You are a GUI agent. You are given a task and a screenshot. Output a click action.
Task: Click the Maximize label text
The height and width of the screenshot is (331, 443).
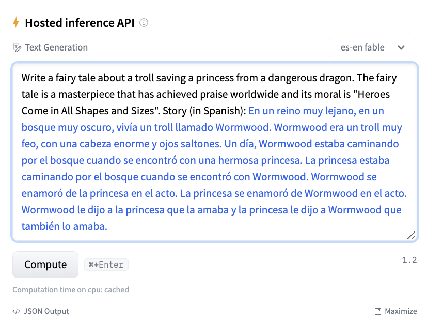(x=401, y=311)
